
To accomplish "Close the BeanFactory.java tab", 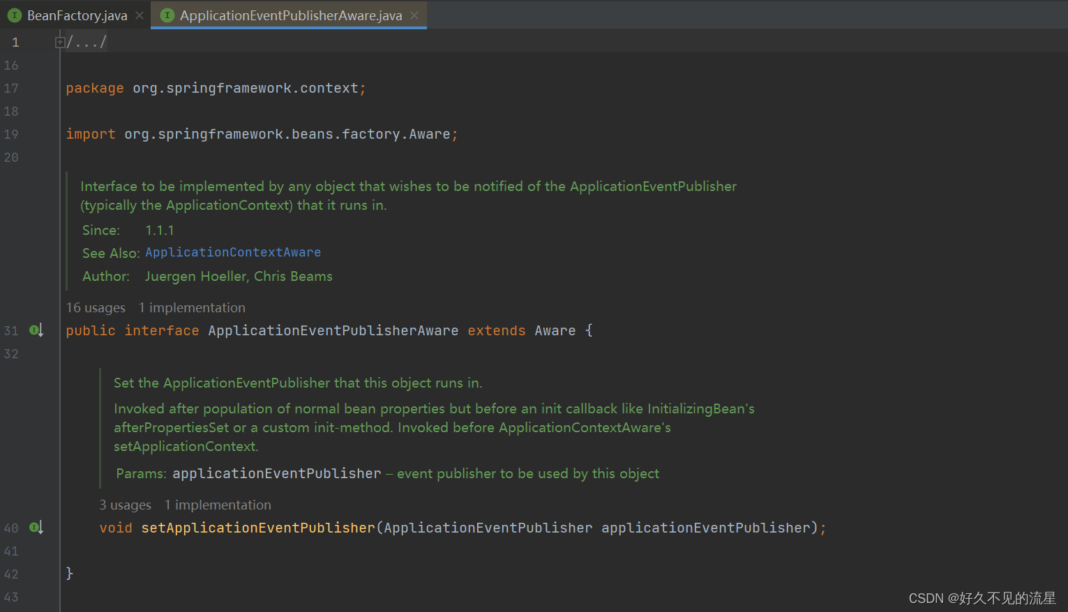I will pos(140,15).
